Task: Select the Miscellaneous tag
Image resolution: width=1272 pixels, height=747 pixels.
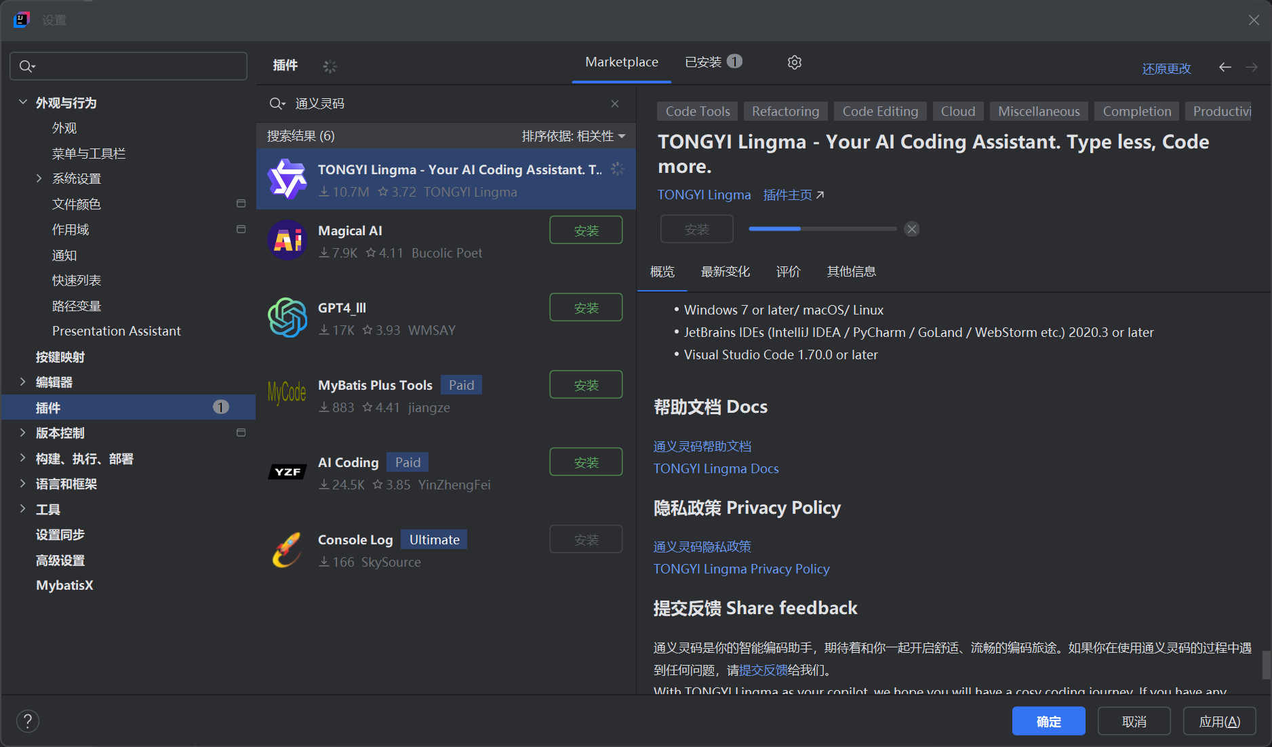Action: 1039,111
